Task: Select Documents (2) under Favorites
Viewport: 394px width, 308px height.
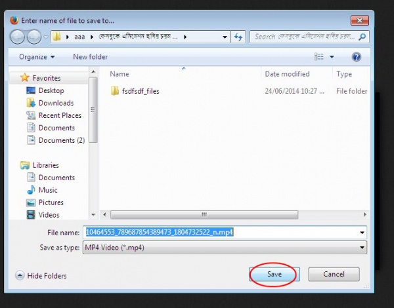Action: 62,140
